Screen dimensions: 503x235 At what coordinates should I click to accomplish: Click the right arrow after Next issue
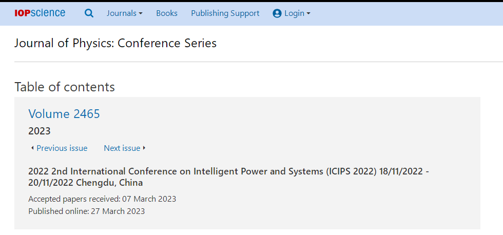(144, 148)
